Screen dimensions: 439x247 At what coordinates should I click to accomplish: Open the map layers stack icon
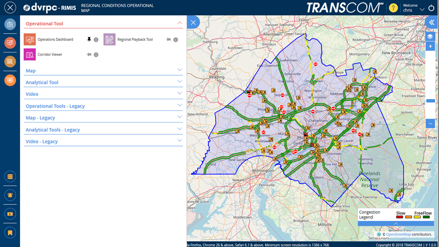pyautogui.click(x=430, y=36)
